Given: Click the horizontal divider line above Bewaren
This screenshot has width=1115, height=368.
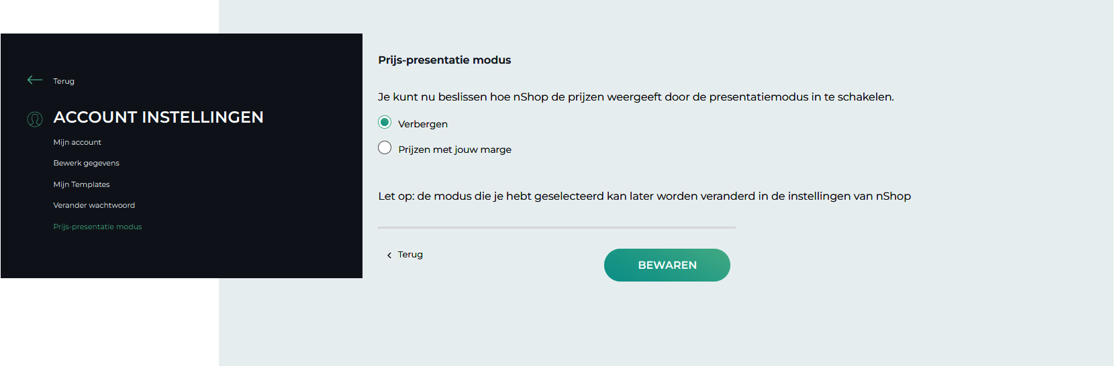Looking at the screenshot, I should click(556, 227).
